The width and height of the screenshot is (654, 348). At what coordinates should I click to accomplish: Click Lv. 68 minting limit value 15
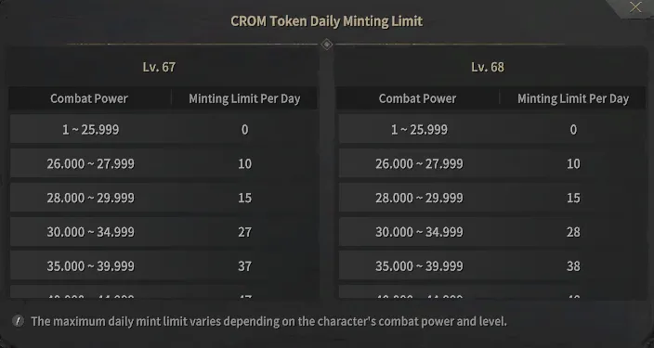tap(573, 198)
